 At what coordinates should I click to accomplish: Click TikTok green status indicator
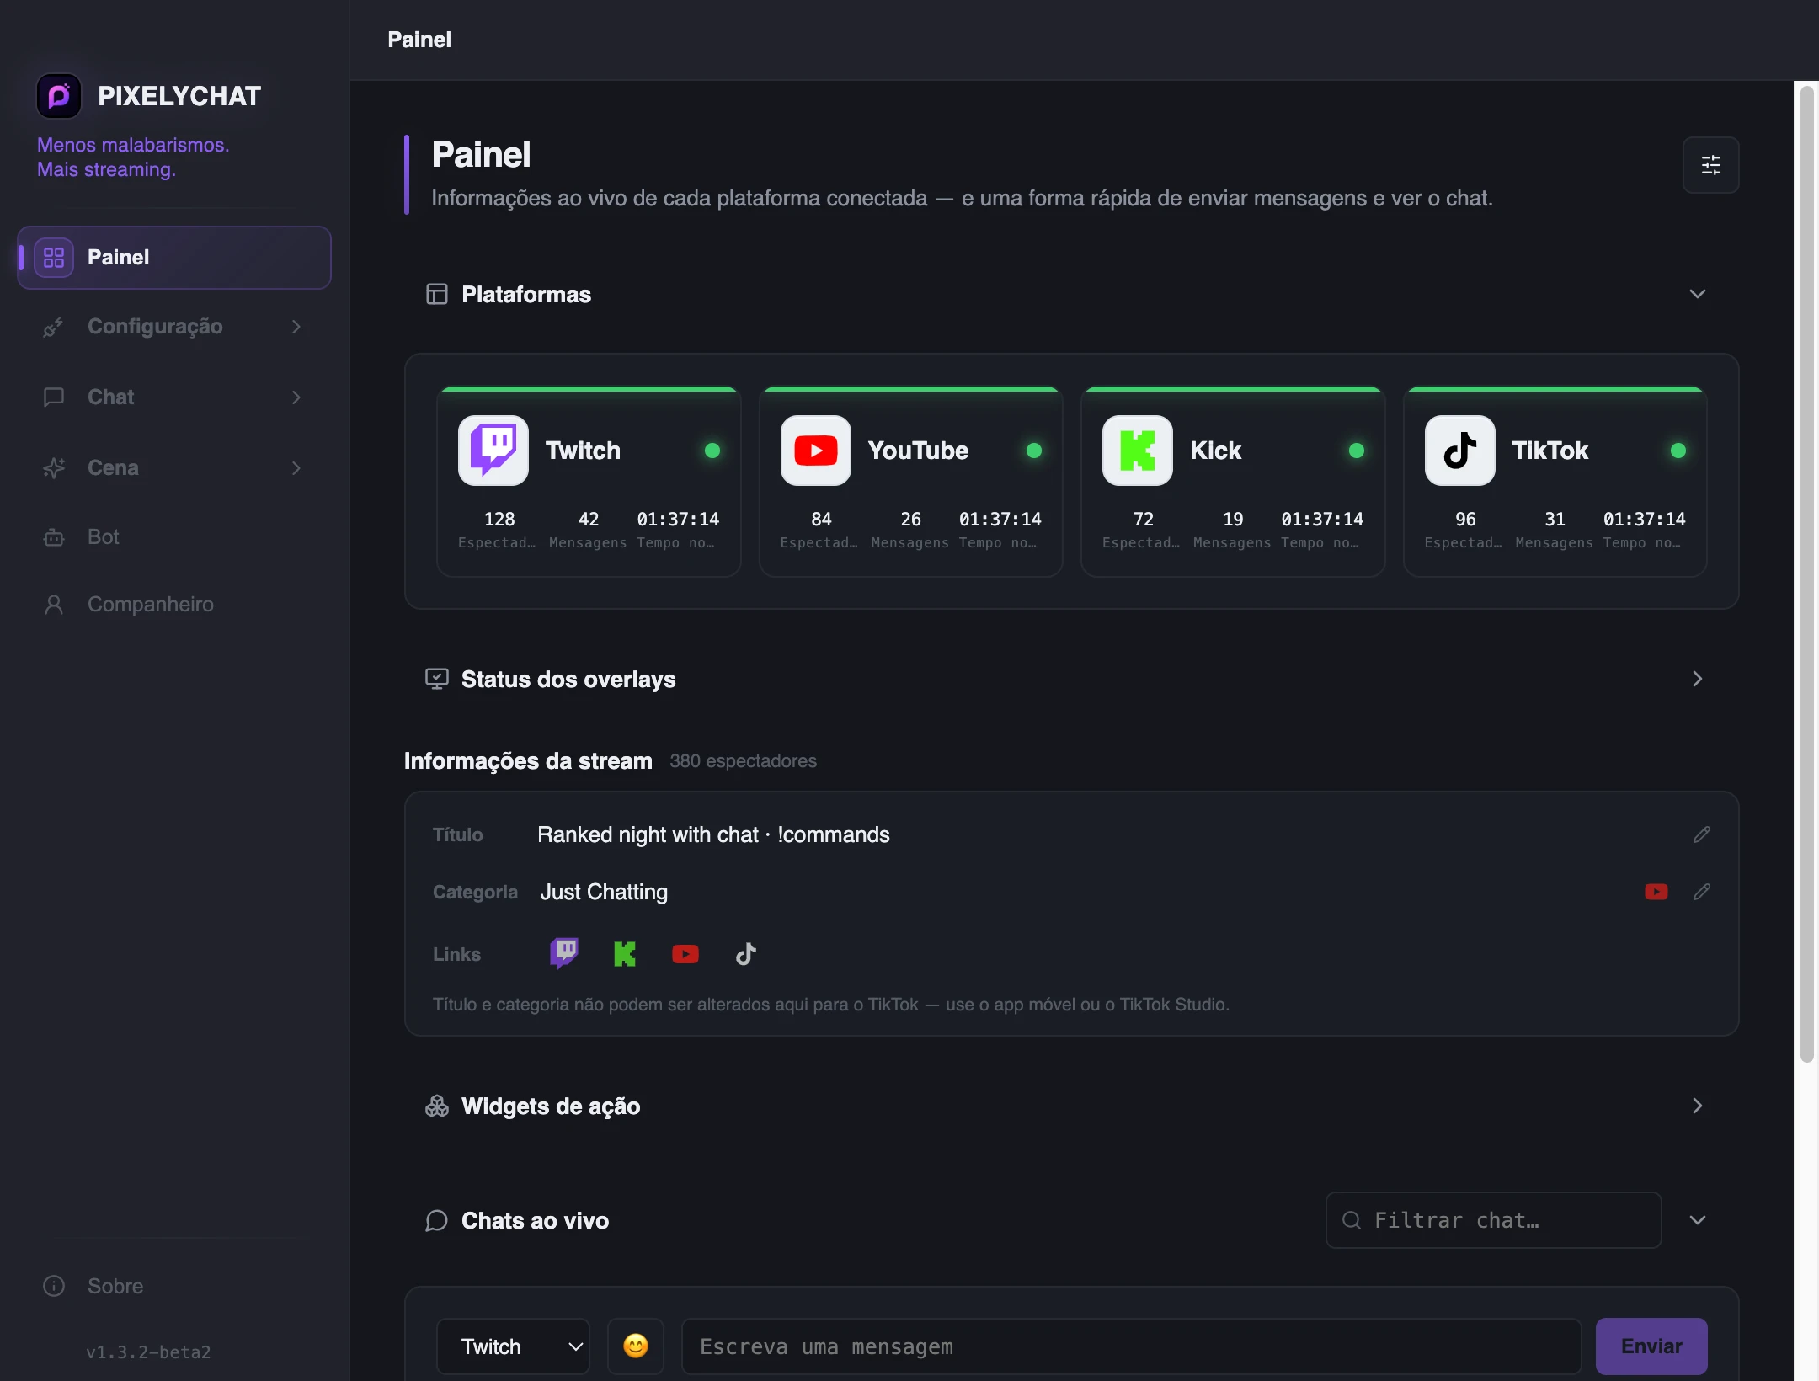[x=1678, y=451]
